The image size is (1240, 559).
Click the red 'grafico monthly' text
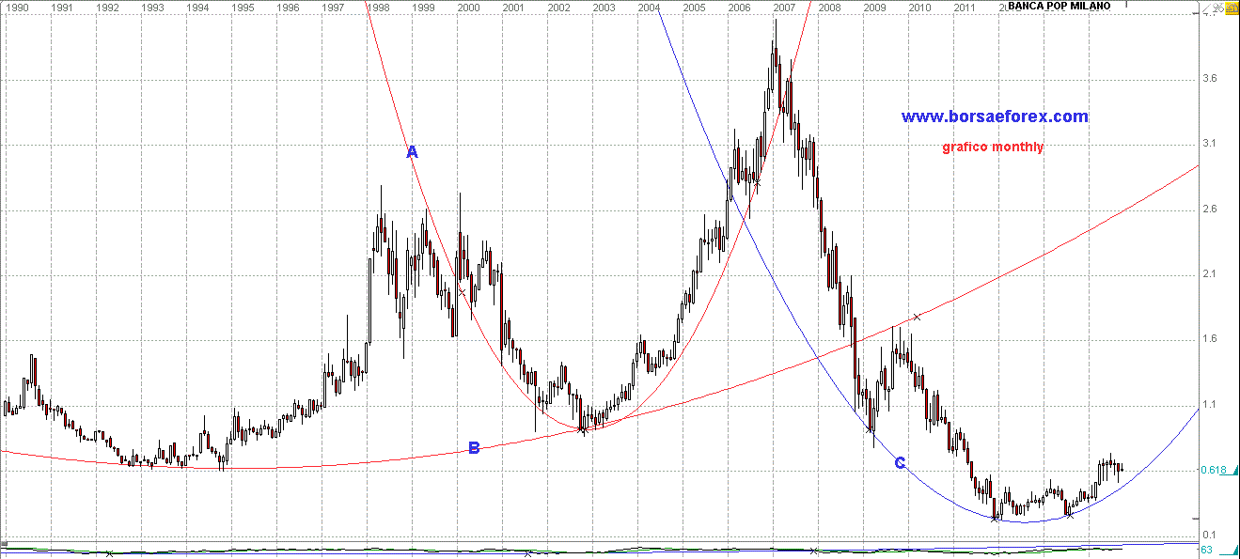pos(992,147)
